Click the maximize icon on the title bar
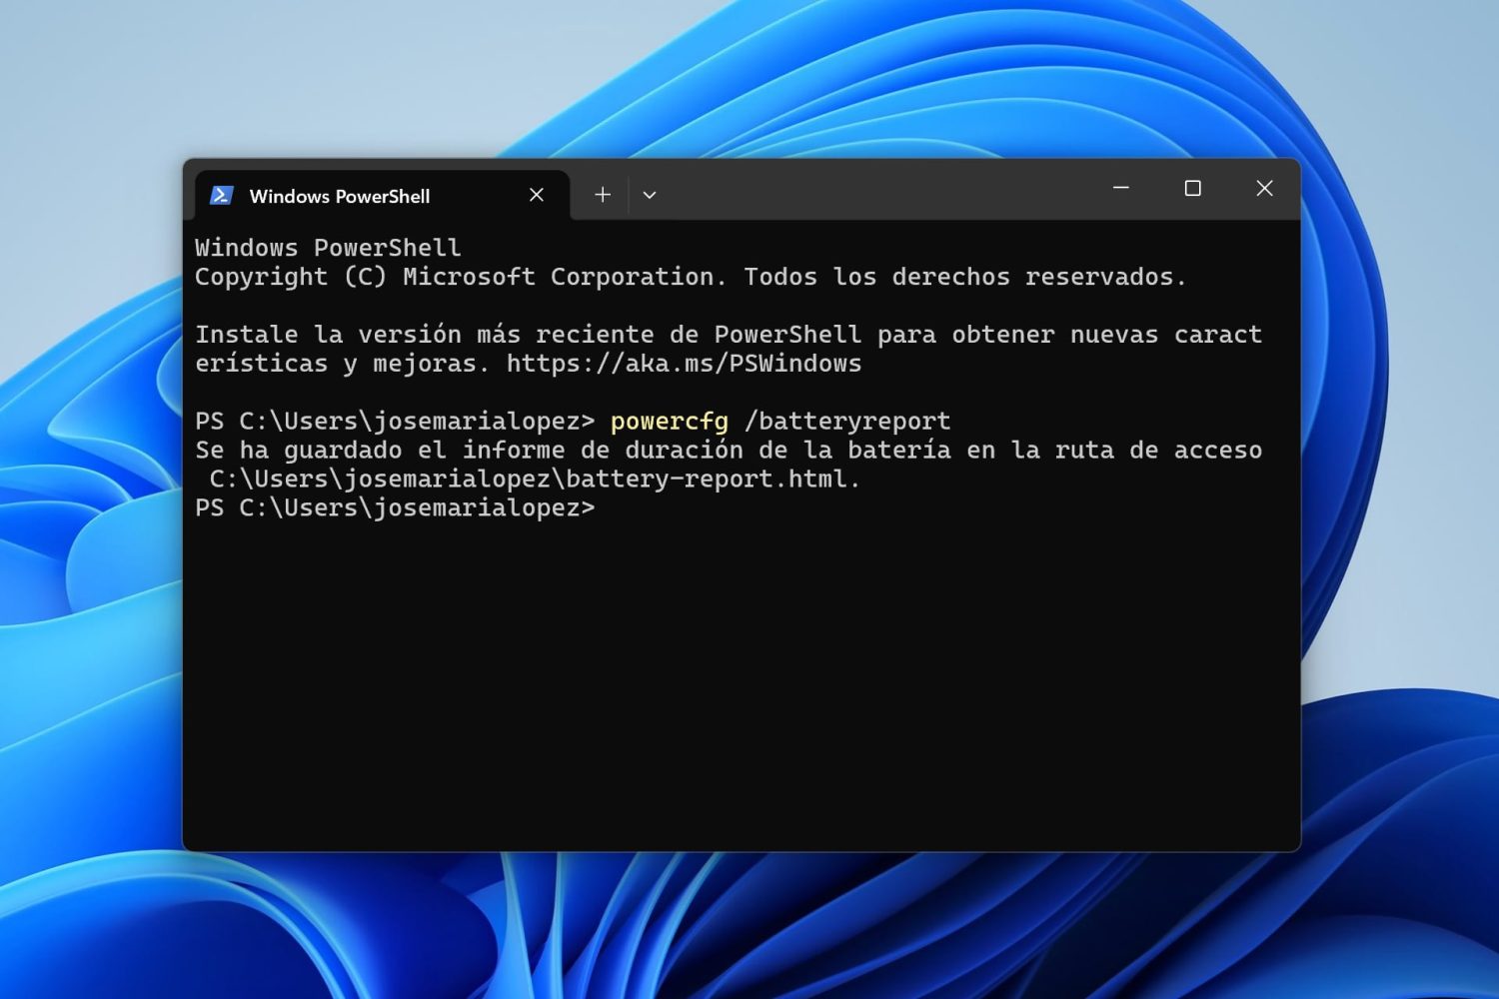This screenshot has width=1499, height=999. pyautogui.click(x=1192, y=189)
